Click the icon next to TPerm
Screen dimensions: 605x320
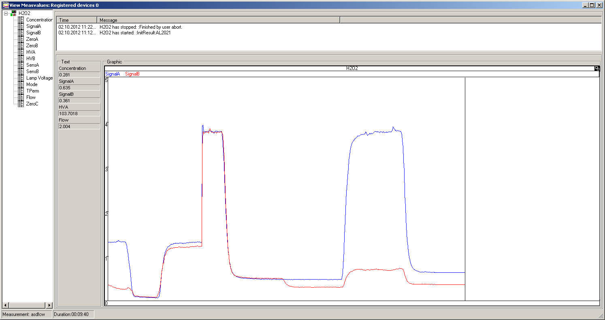(x=21, y=91)
